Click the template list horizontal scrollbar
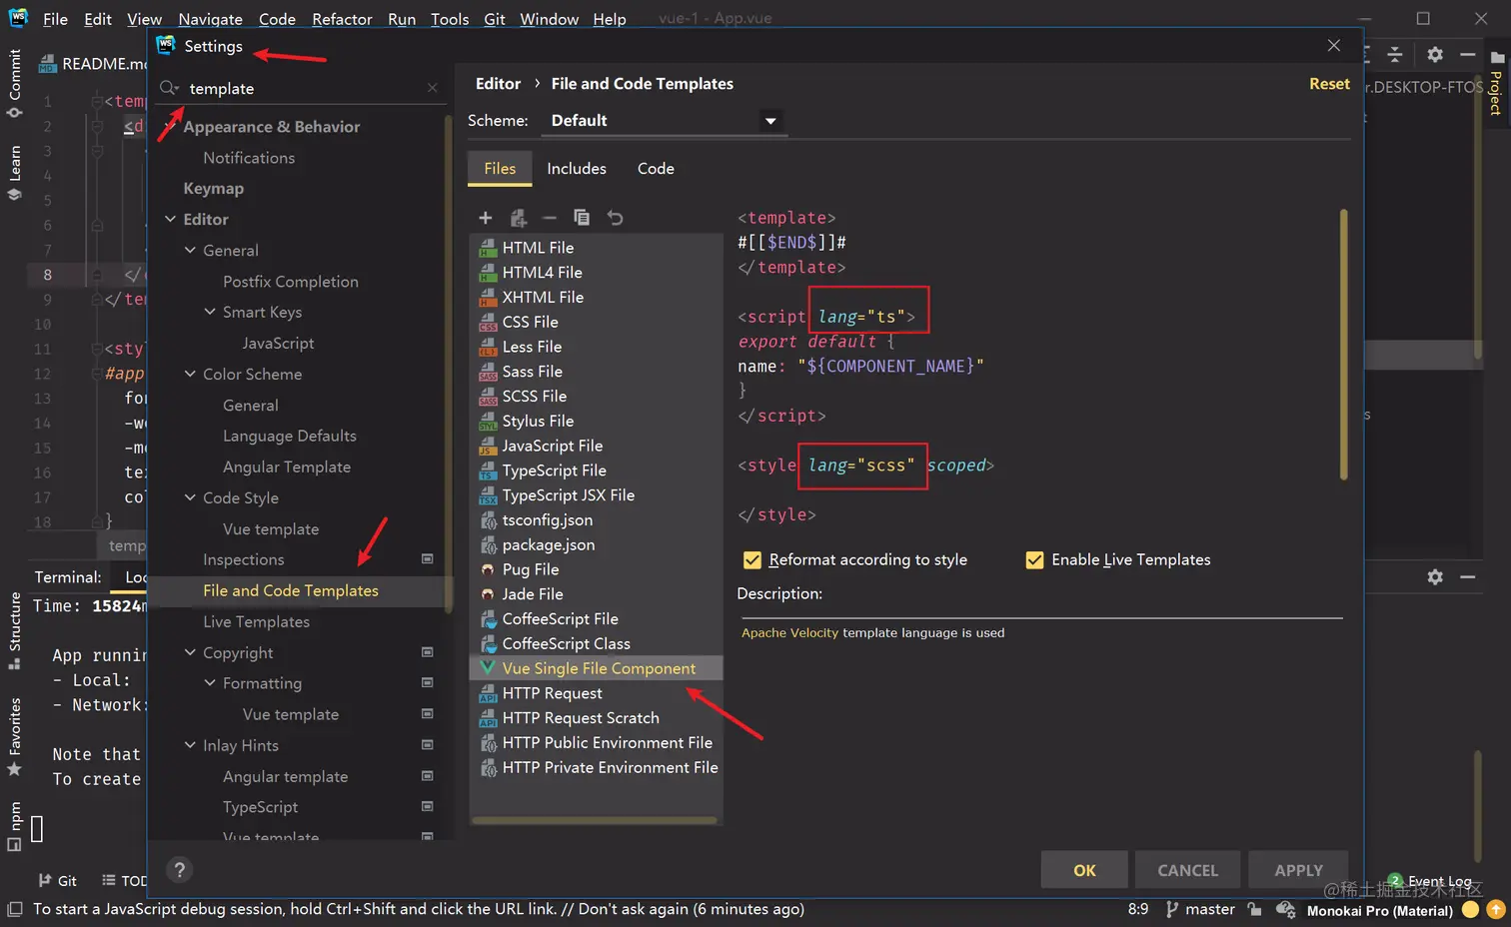The height and width of the screenshot is (927, 1511). click(x=595, y=820)
